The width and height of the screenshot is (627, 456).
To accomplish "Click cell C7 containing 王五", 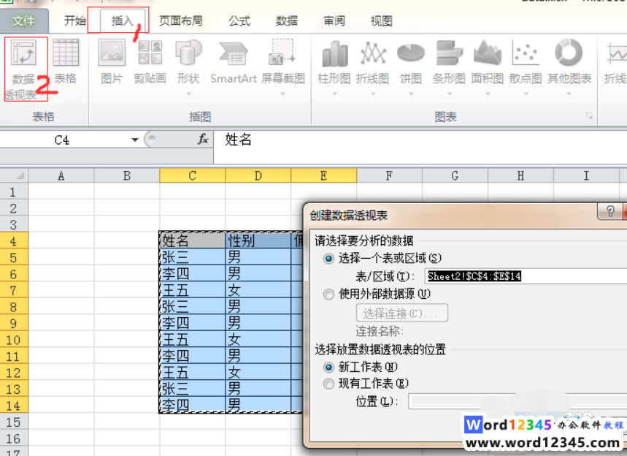I will [x=193, y=290].
